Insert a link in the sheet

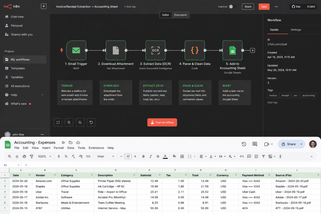[x=242, y=156]
